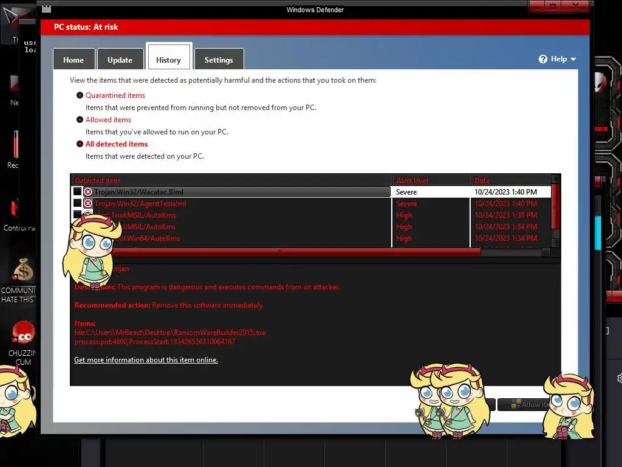The width and height of the screenshot is (622, 467).
Task: Select the Tool:Win64/AutoKms row
Action: pos(311,238)
